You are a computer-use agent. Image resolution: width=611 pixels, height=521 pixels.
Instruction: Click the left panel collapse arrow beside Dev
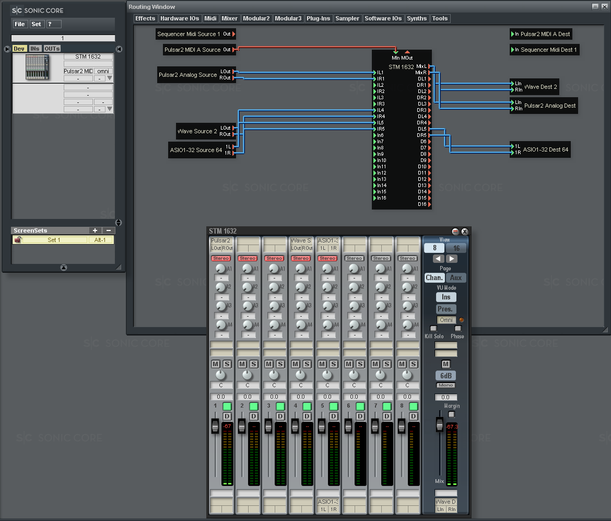[7, 49]
